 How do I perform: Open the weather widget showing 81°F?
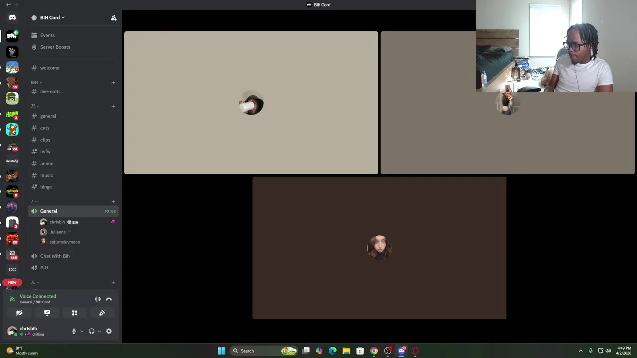tap(22, 351)
